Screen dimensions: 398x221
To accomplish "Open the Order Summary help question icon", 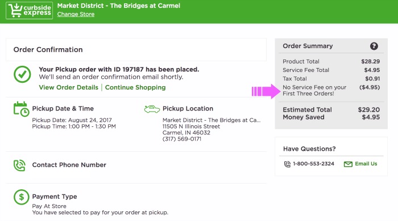I will point(374,46).
